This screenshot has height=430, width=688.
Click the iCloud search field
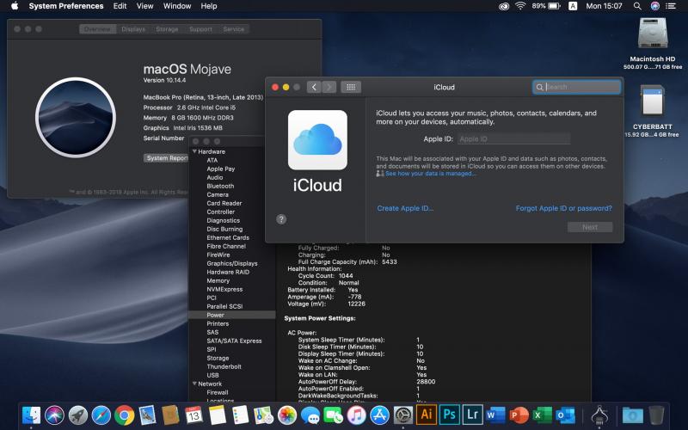(576, 87)
